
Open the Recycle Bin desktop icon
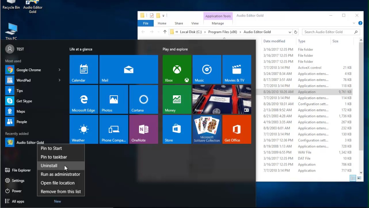tap(11, 5)
